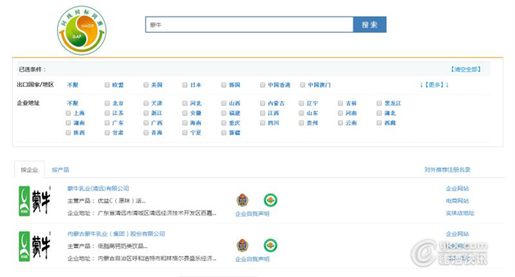Open Mengniu logo for 内蒙古蒙牛乳业(集团)
The height and width of the screenshot is (277, 515).
pyautogui.click(x=35, y=246)
